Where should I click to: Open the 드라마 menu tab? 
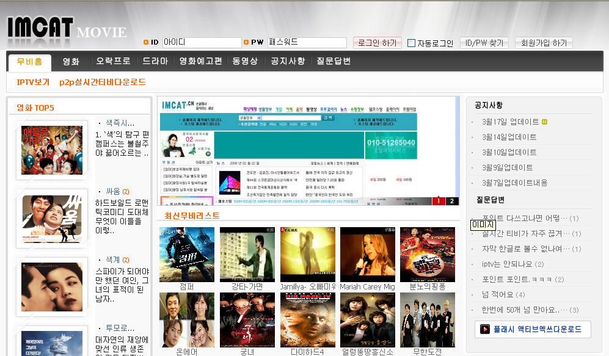pyautogui.click(x=155, y=61)
